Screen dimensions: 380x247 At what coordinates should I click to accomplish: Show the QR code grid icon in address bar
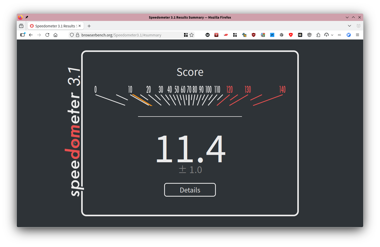[186, 35]
